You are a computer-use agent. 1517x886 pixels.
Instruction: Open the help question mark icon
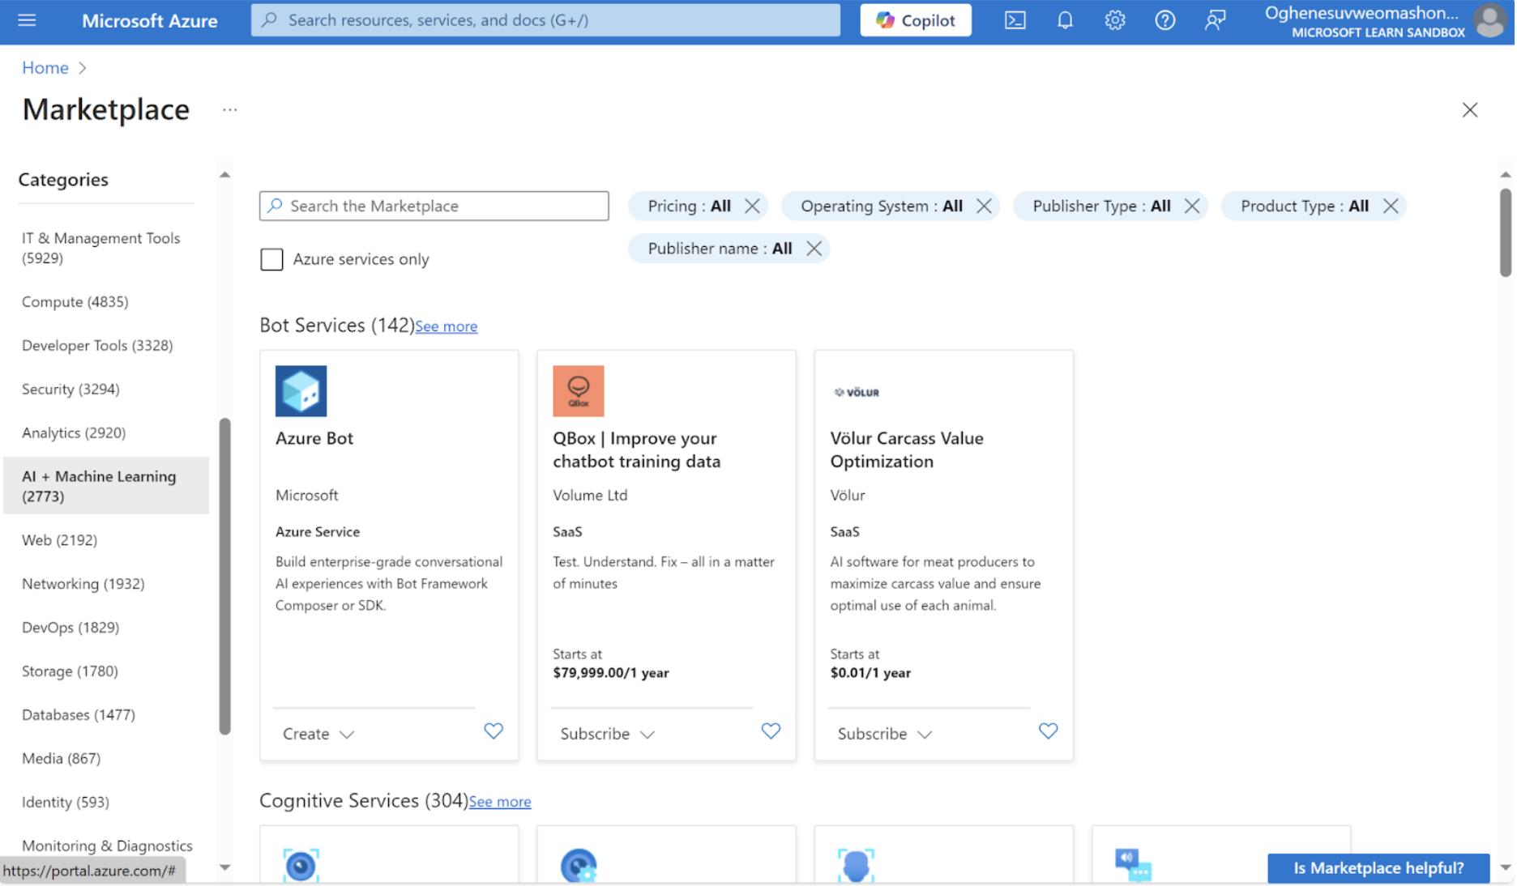(1167, 20)
